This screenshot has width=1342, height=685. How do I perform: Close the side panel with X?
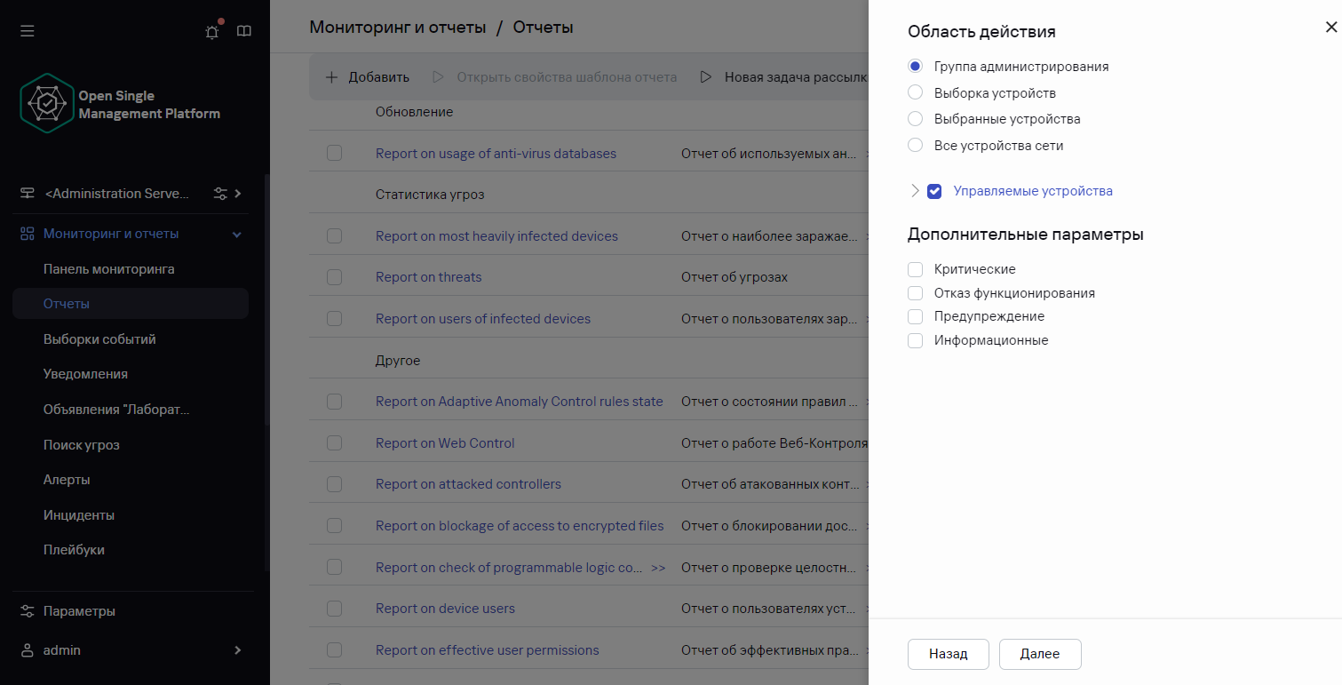[x=1330, y=28]
